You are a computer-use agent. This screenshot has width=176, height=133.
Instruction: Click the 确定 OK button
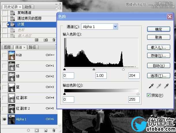tap(158, 29)
